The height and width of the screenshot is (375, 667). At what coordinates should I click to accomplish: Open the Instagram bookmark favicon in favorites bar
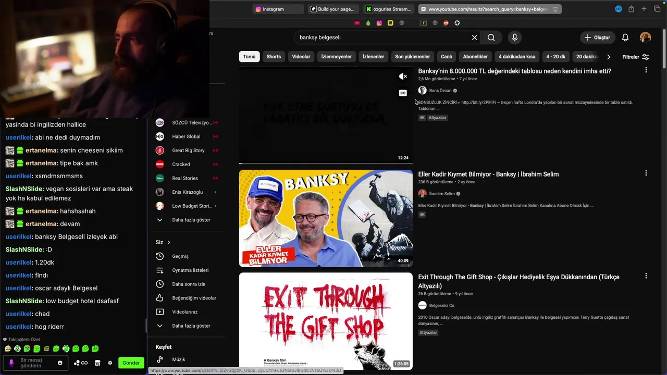379,23
